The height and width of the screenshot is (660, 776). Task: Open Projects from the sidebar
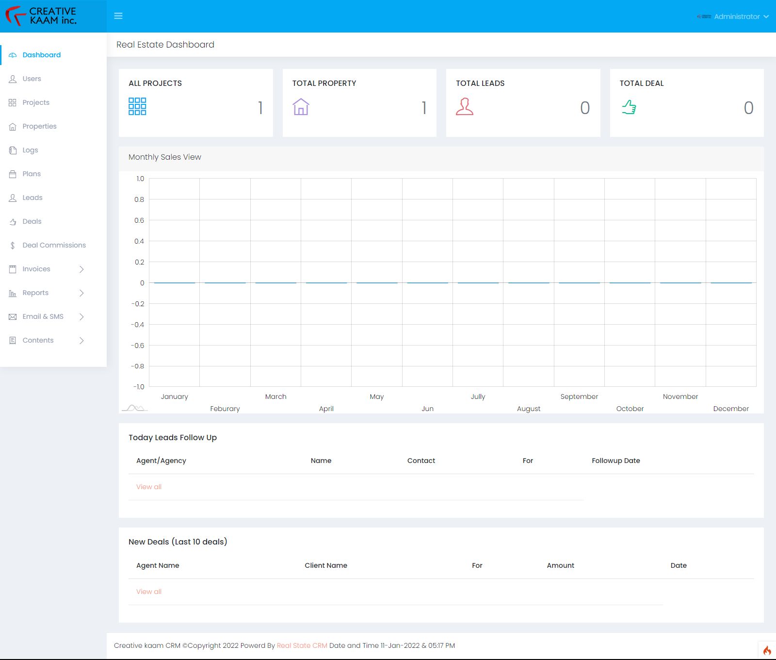point(36,102)
